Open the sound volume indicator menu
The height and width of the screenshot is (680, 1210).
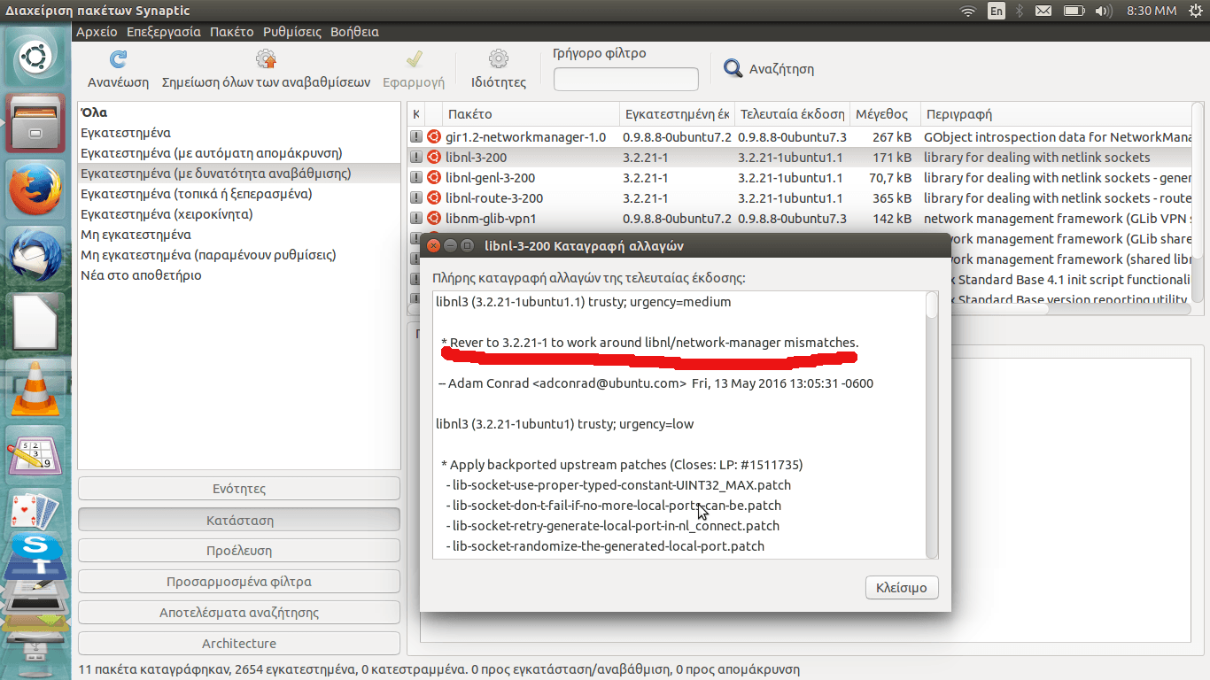point(1102,11)
